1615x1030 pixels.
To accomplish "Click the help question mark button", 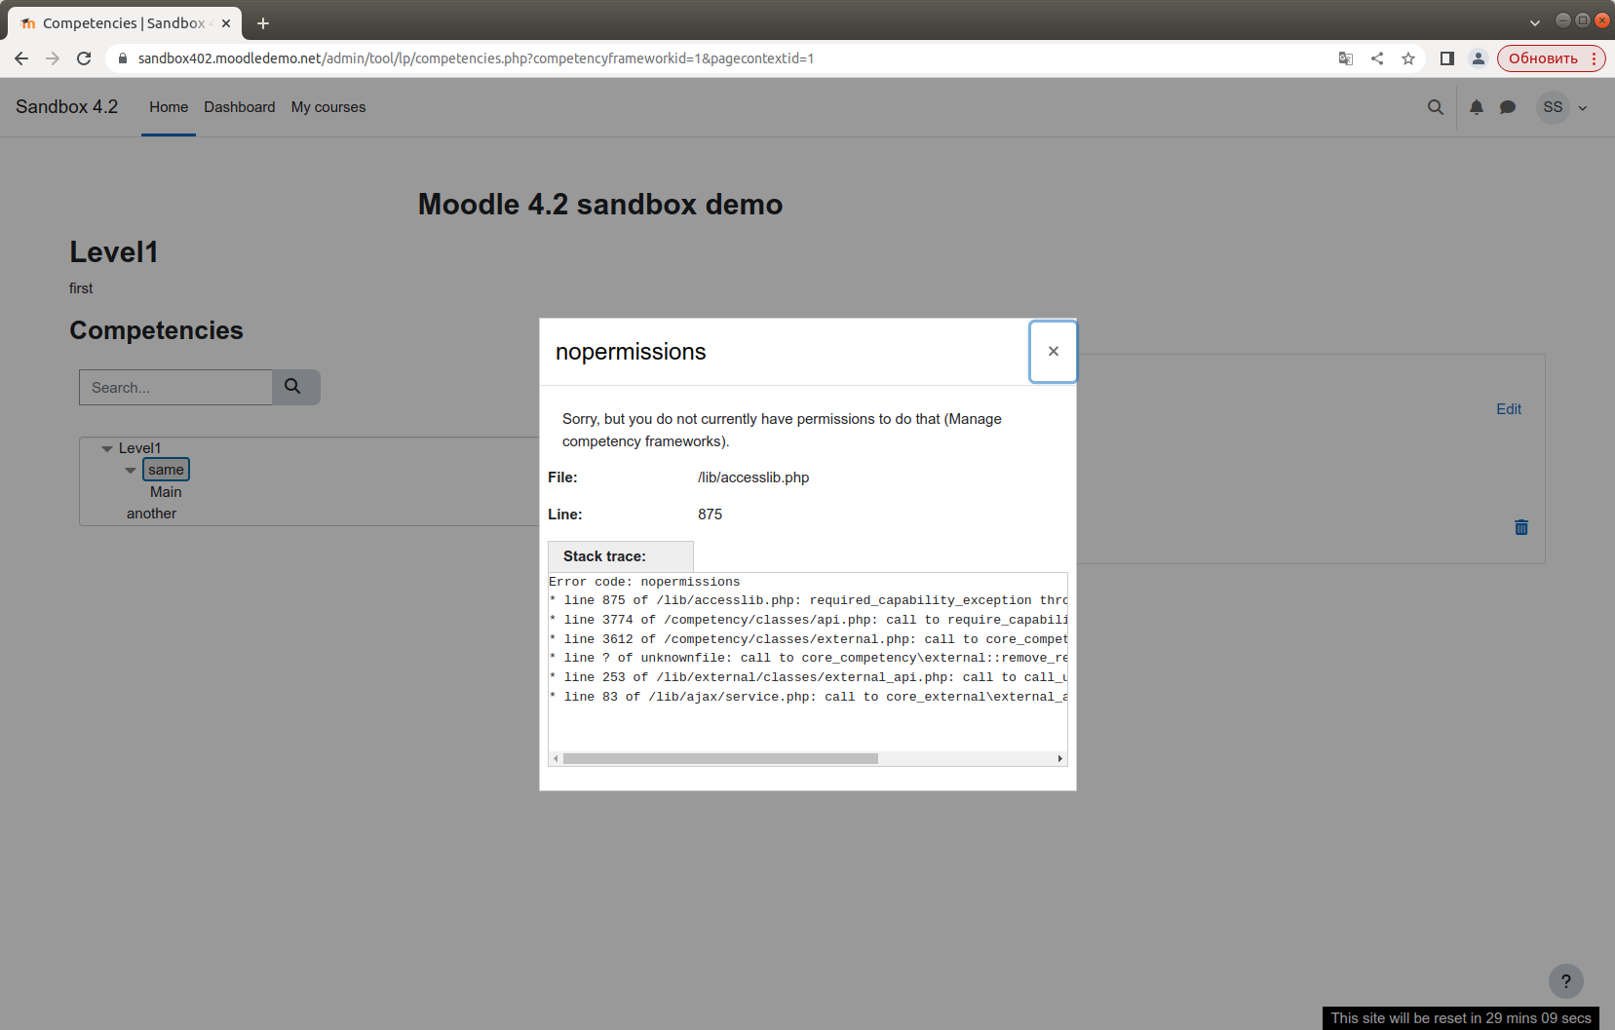I will click(1565, 981).
